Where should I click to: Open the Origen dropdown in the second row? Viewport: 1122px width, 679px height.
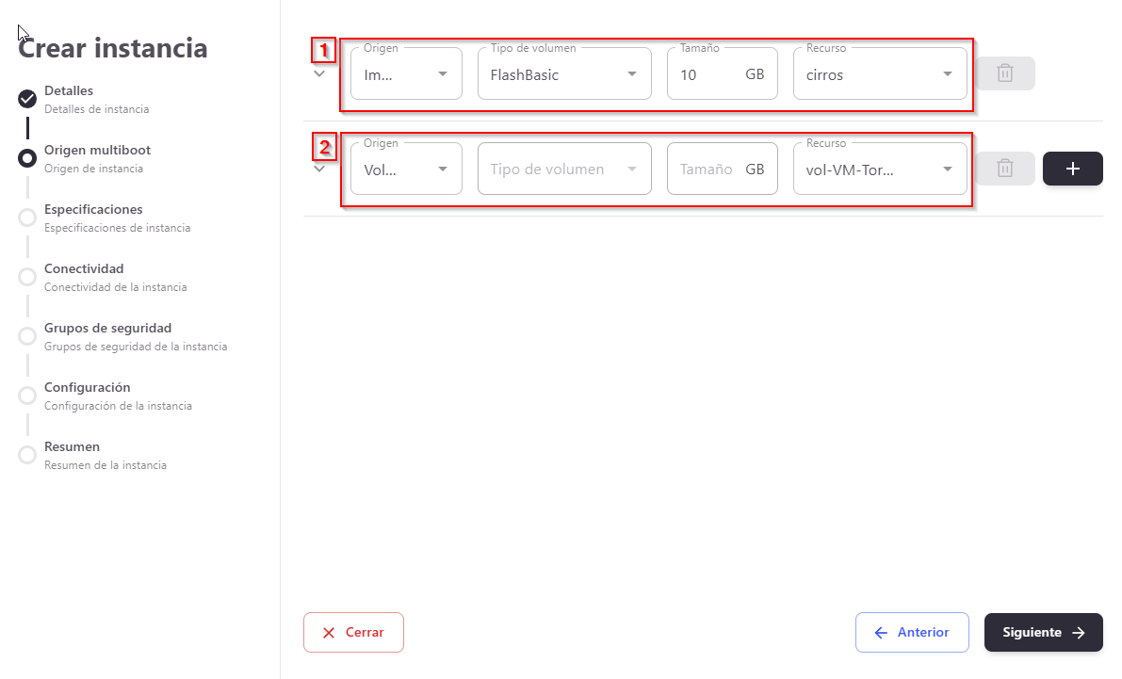[x=406, y=170]
